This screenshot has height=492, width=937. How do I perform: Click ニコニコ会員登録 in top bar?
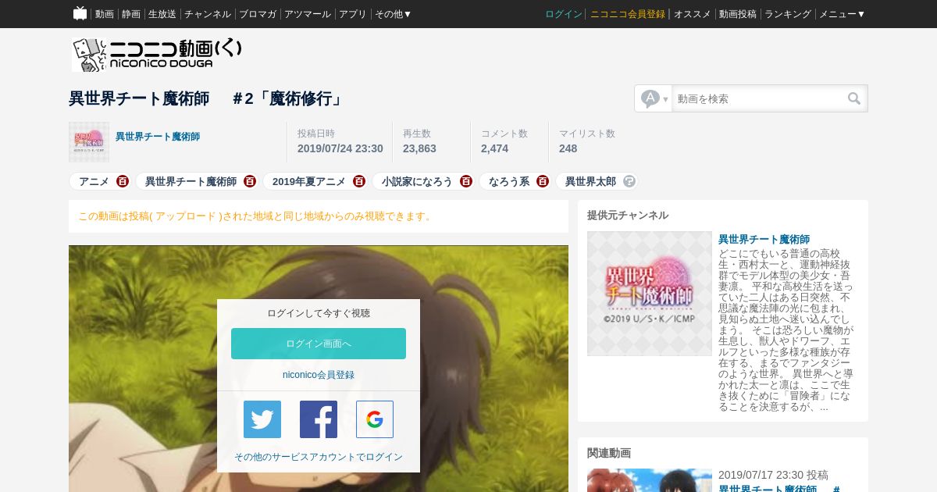[628, 14]
